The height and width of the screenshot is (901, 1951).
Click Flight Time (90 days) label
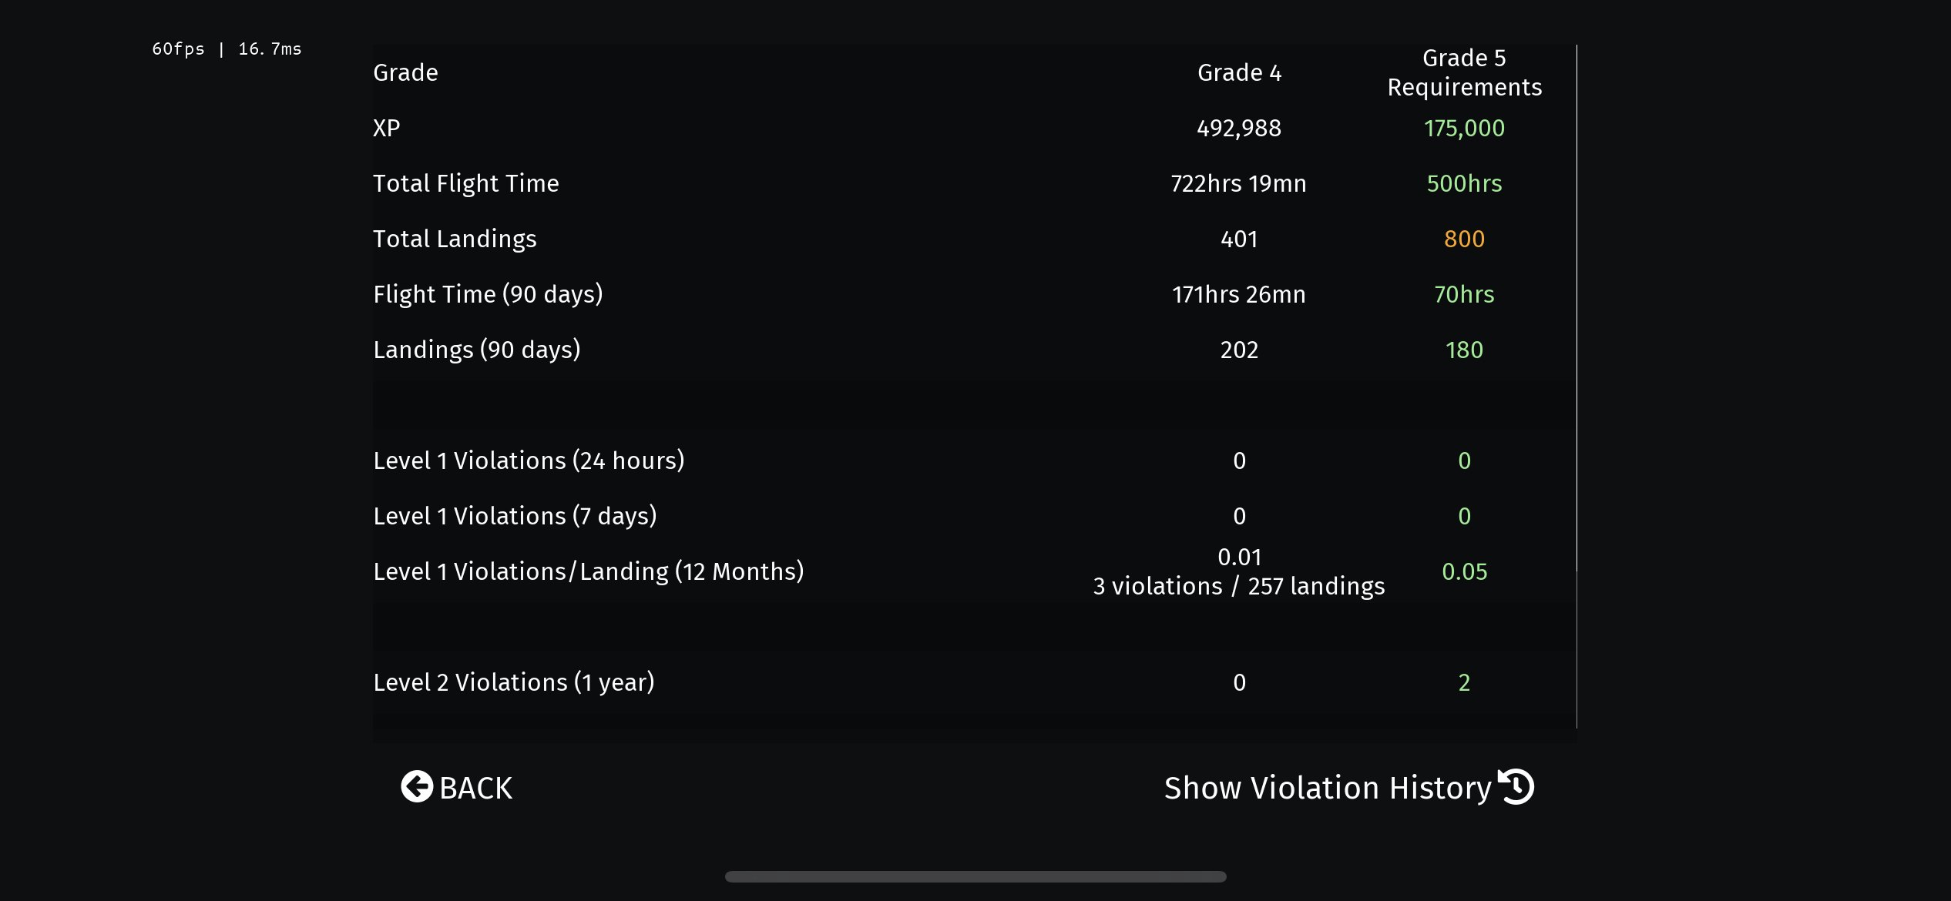488,294
